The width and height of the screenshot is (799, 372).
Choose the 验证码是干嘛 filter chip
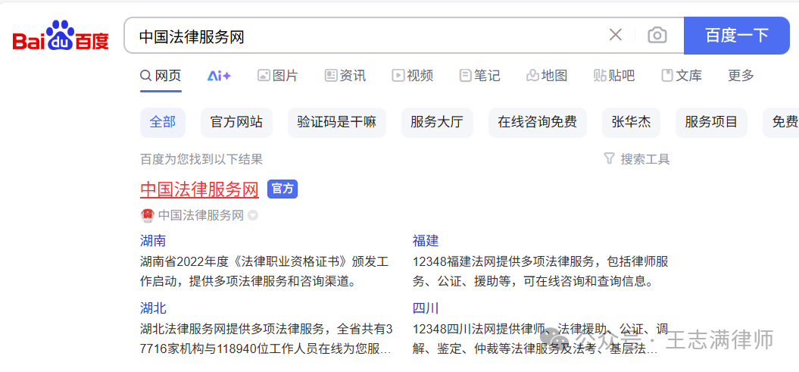tap(337, 122)
